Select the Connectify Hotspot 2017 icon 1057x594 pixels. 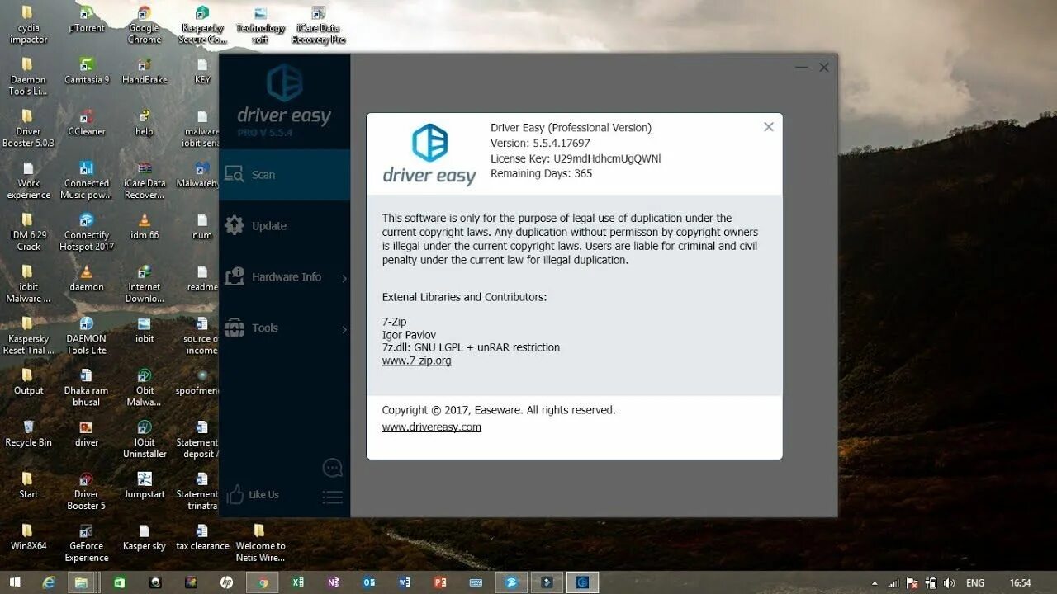tap(87, 232)
